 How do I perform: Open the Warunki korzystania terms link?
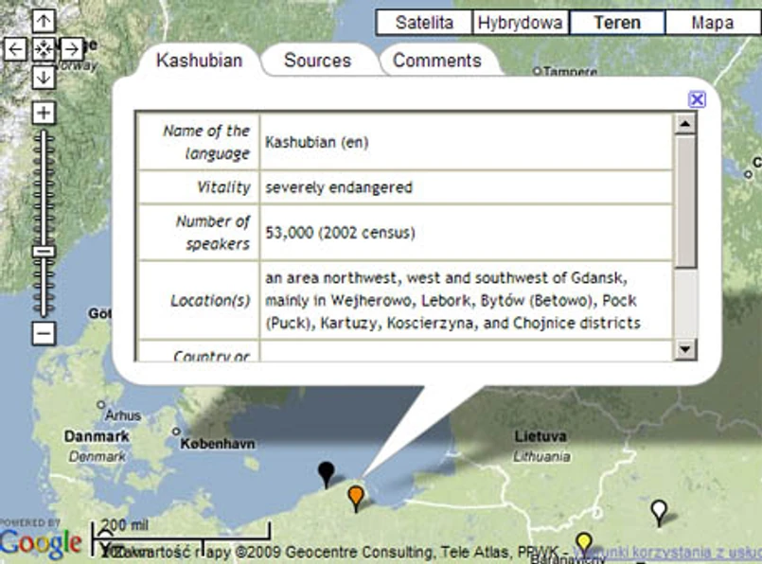tap(667, 552)
